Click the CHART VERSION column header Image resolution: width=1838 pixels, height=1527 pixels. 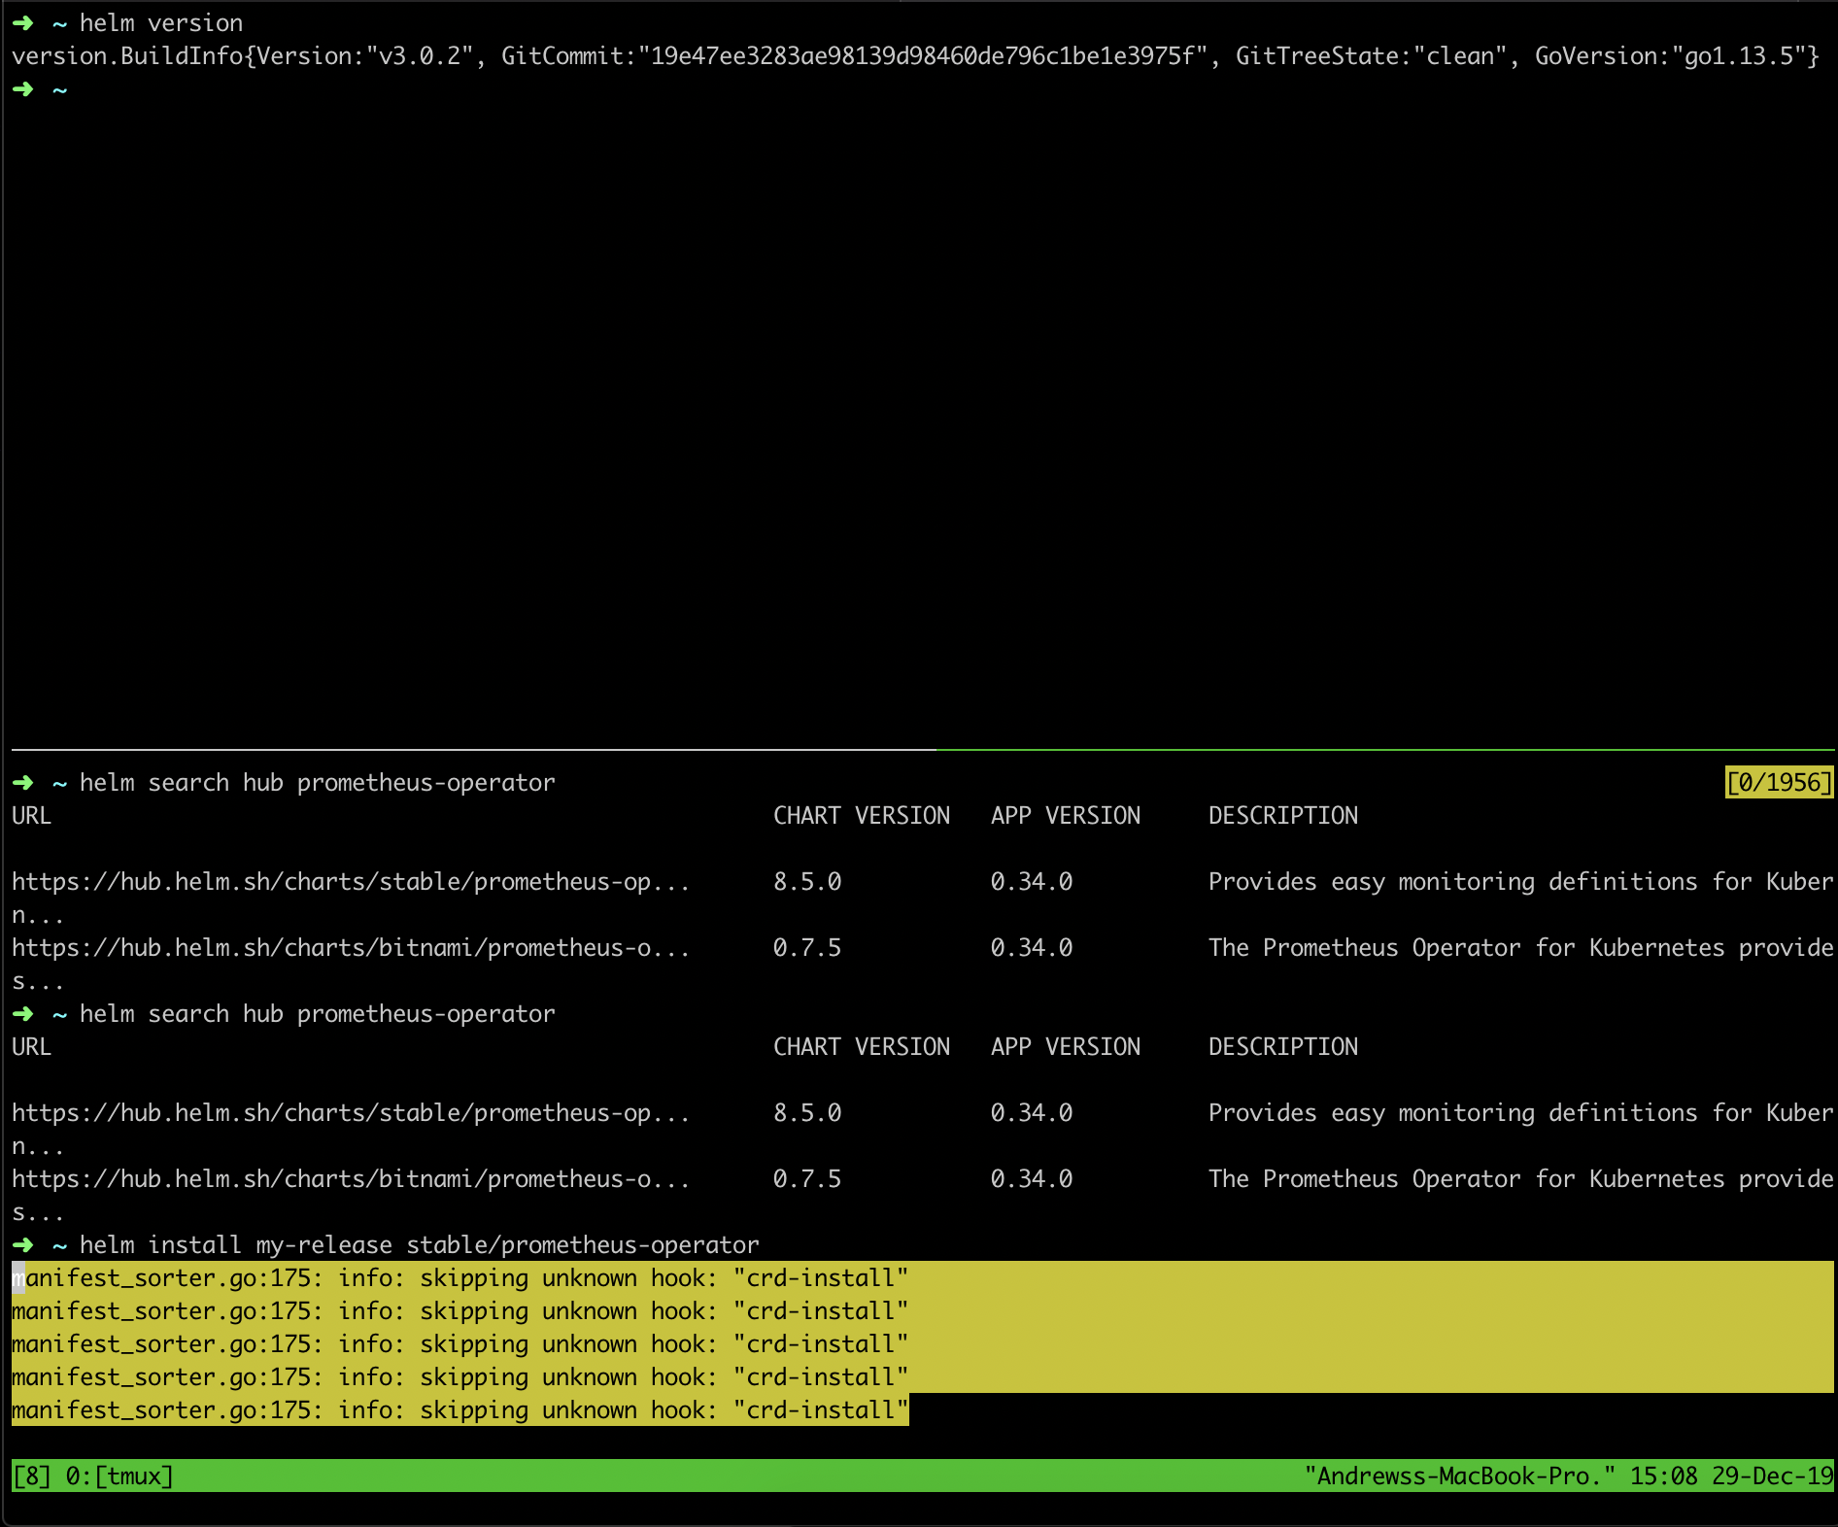point(861,815)
